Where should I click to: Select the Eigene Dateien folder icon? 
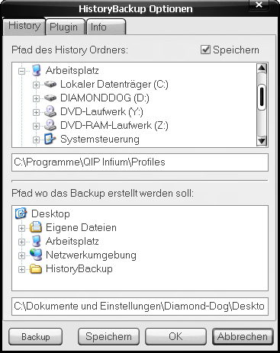[36, 227]
